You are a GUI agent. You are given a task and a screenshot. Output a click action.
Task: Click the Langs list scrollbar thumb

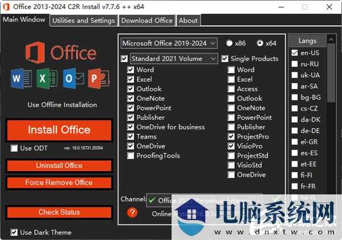331,73
